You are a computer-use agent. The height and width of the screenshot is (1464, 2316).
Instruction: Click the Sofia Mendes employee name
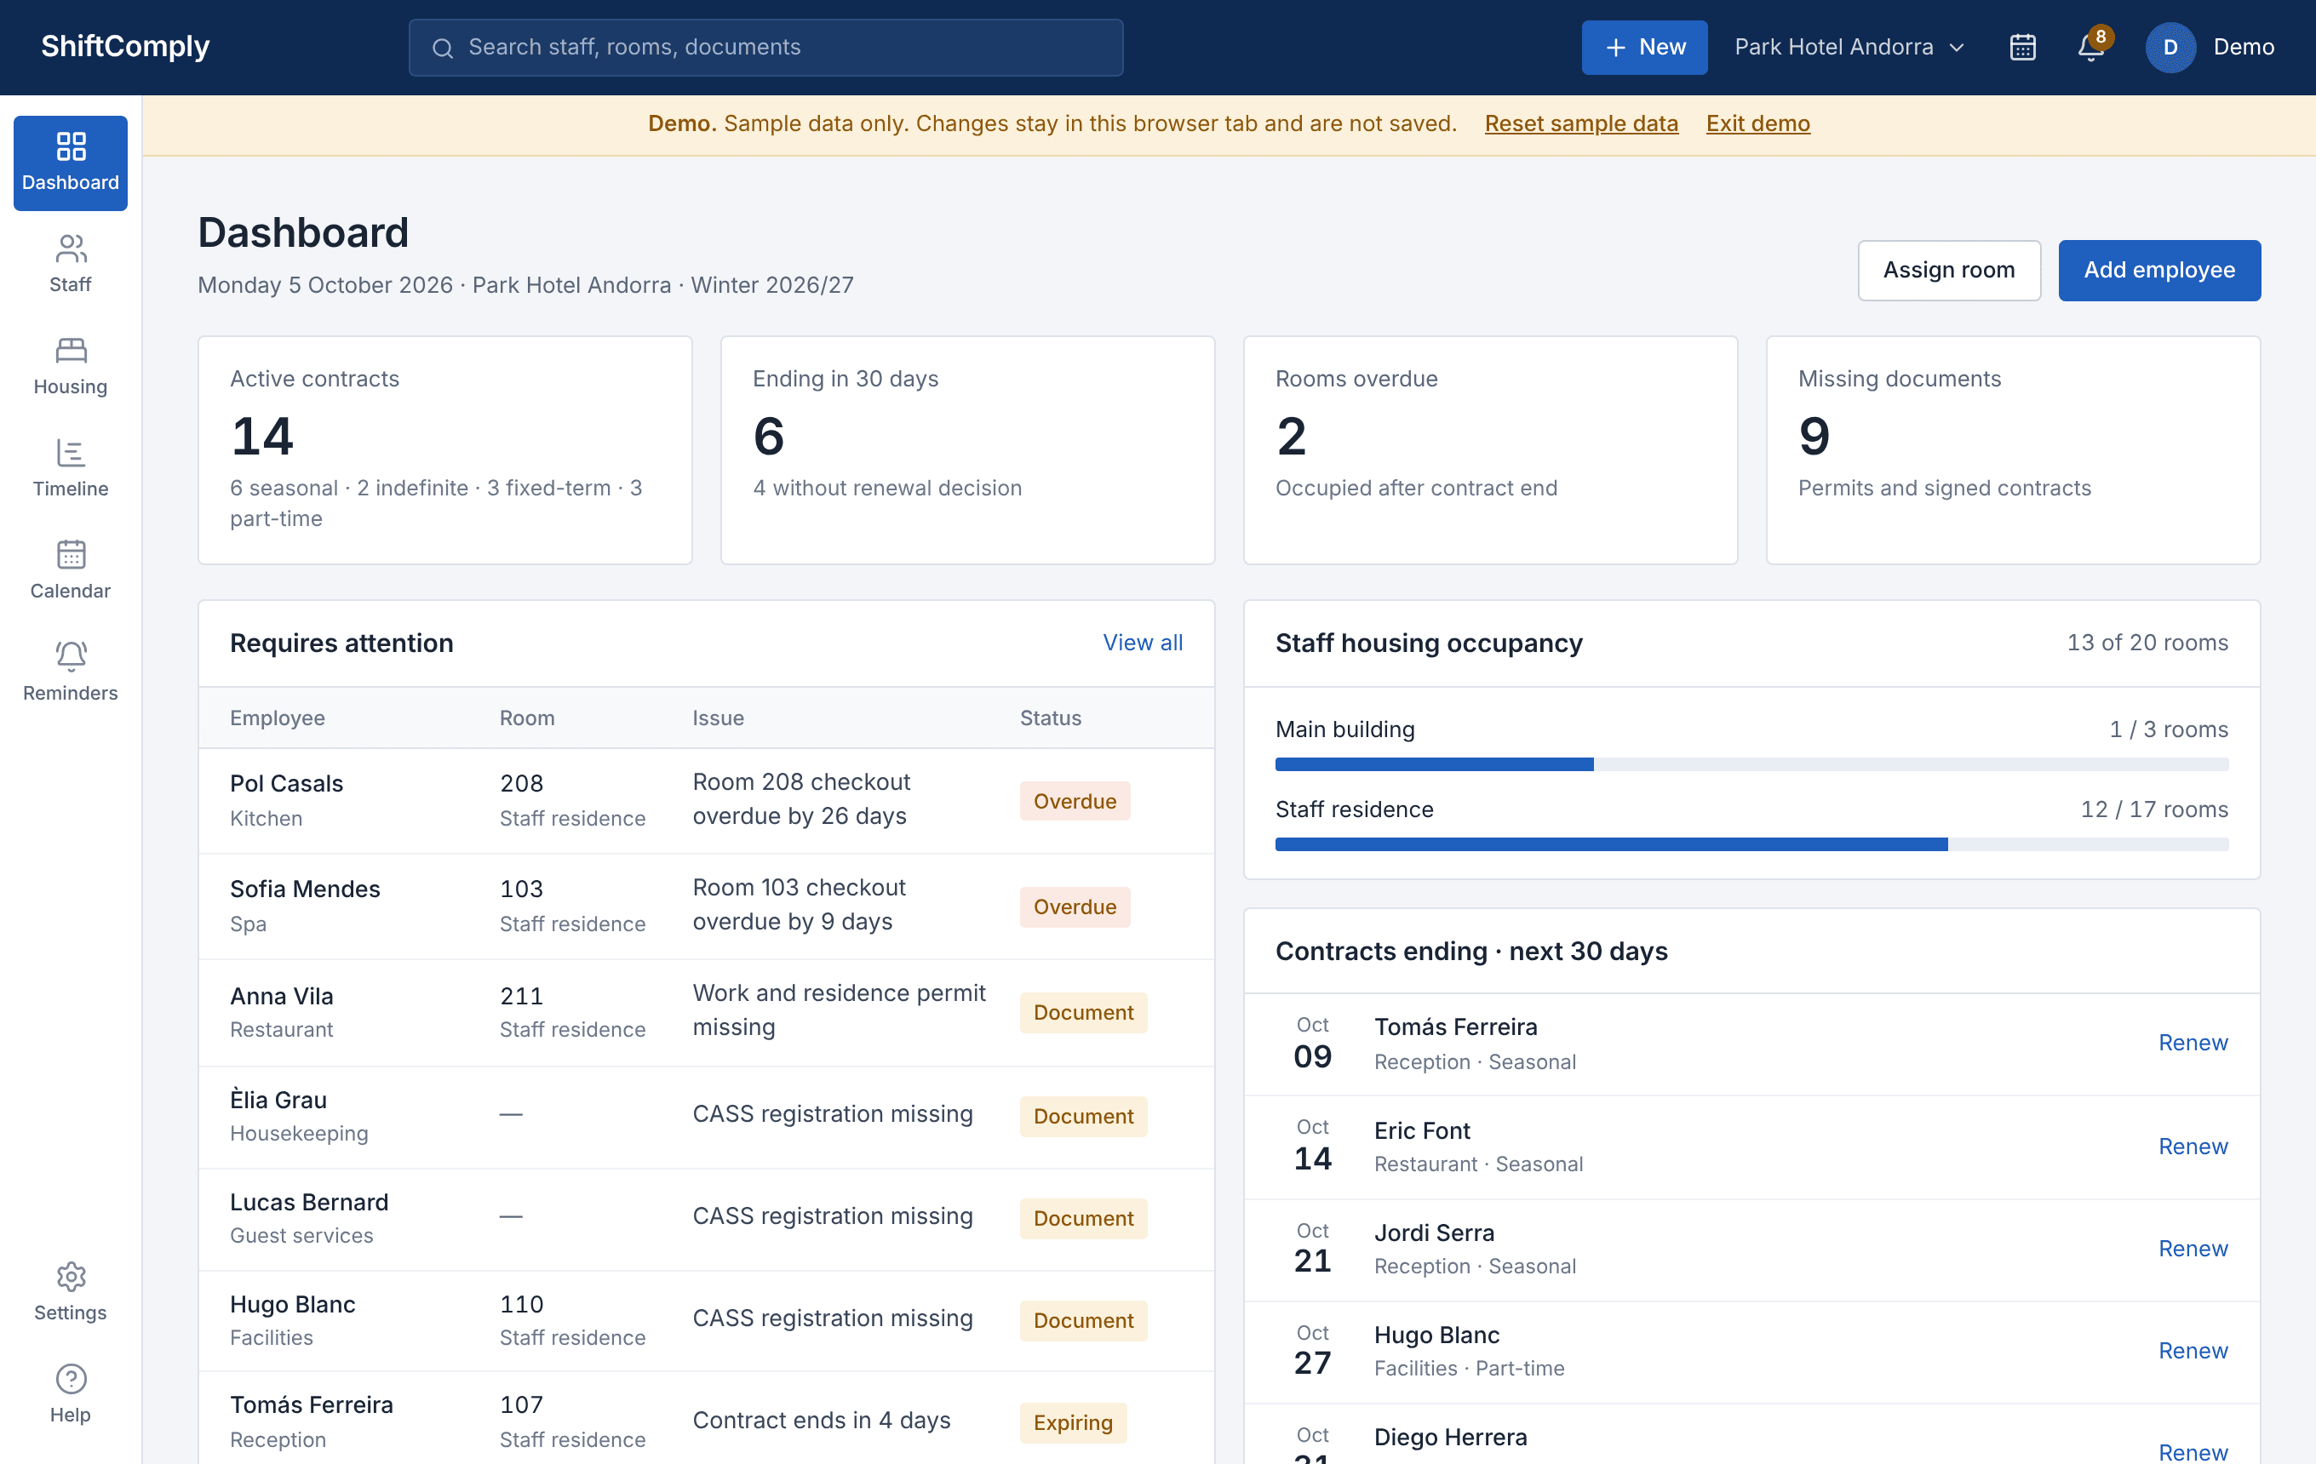(x=305, y=889)
